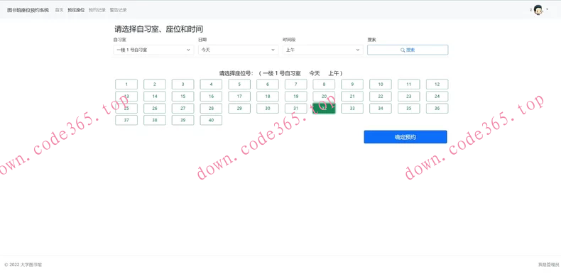Click the © 2022 大学图书馆 footer text
This screenshot has width=561, height=274.
23,265
